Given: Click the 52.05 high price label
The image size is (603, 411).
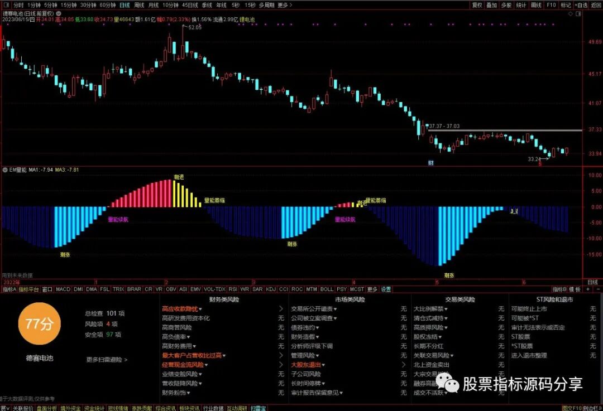Looking at the screenshot, I should point(195,27).
